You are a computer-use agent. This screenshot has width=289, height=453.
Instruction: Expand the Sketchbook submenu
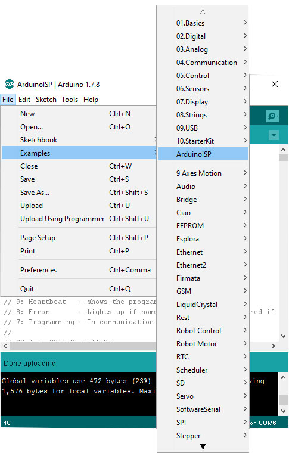click(79, 140)
